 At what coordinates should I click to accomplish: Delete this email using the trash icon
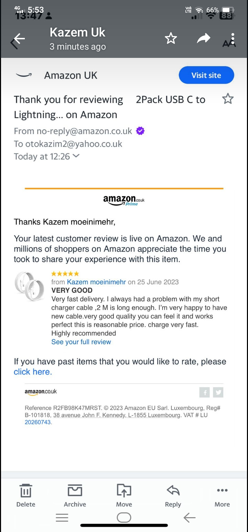point(26,495)
